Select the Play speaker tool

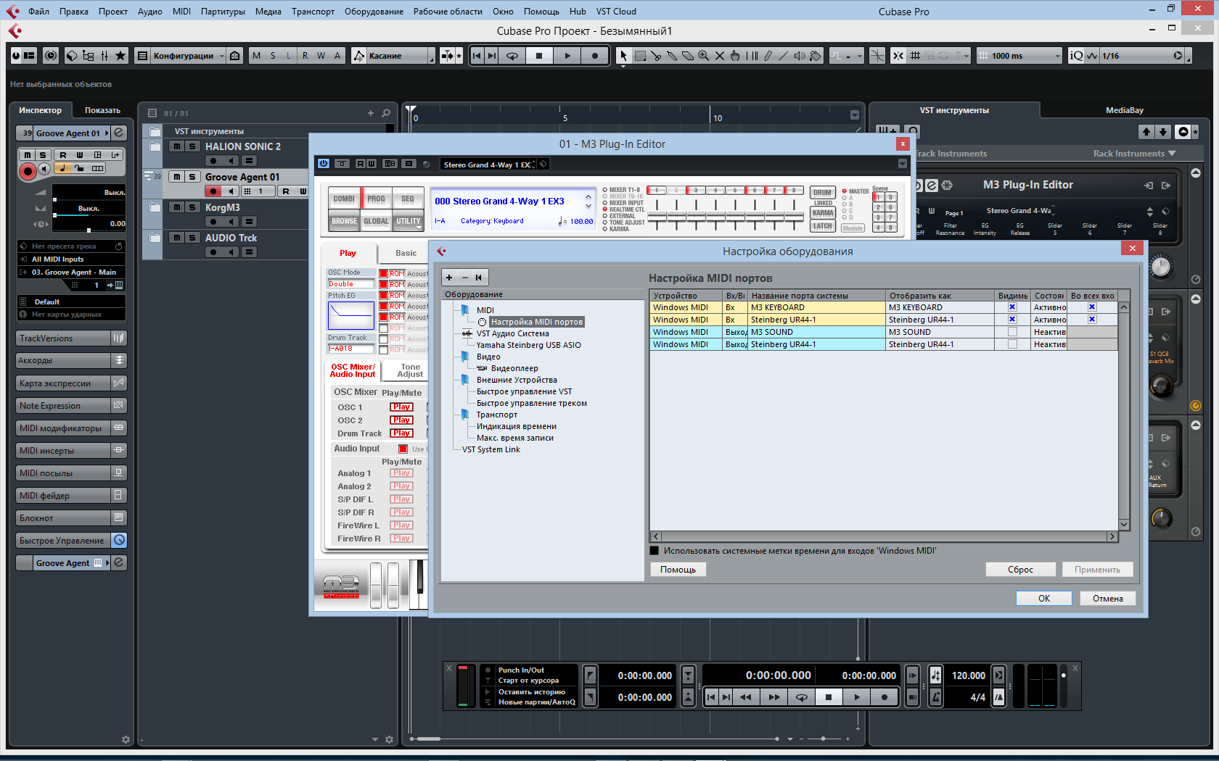(x=800, y=56)
